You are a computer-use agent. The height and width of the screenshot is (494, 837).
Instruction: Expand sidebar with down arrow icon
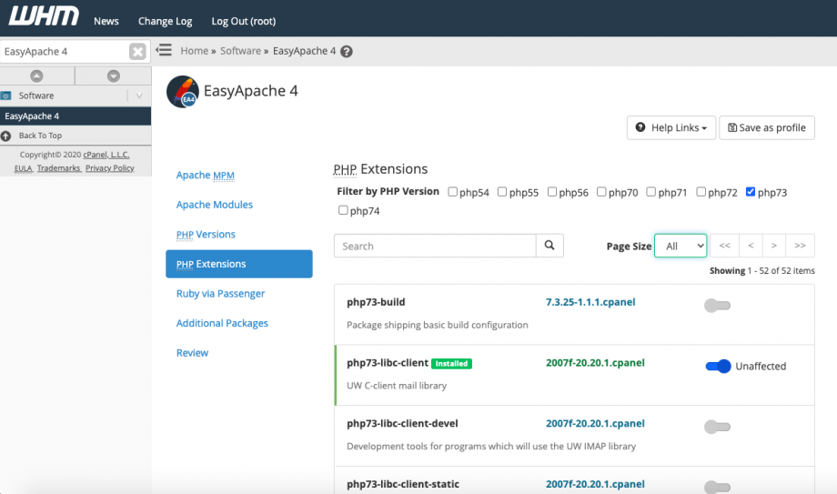(x=113, y=76)
